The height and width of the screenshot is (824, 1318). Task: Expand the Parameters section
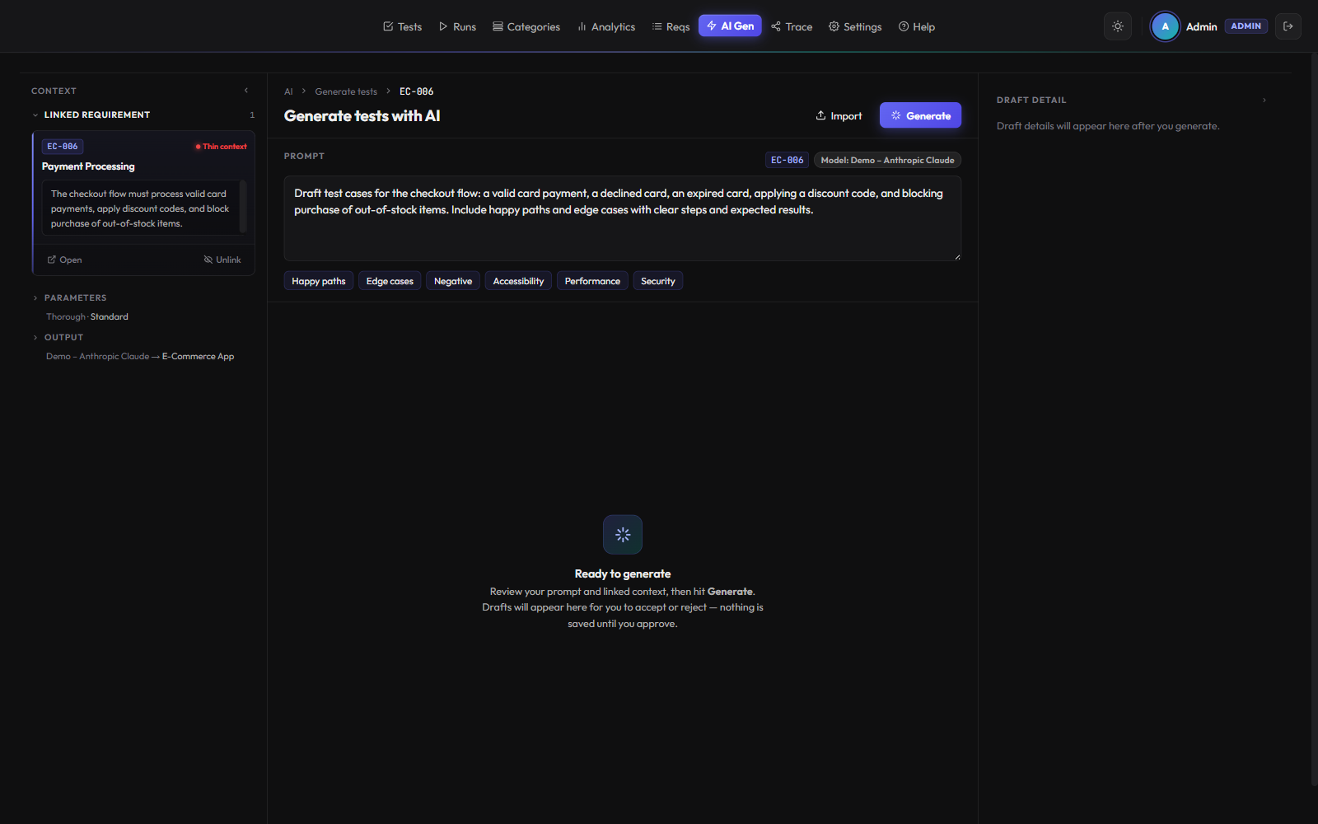(x=75, y=297)
